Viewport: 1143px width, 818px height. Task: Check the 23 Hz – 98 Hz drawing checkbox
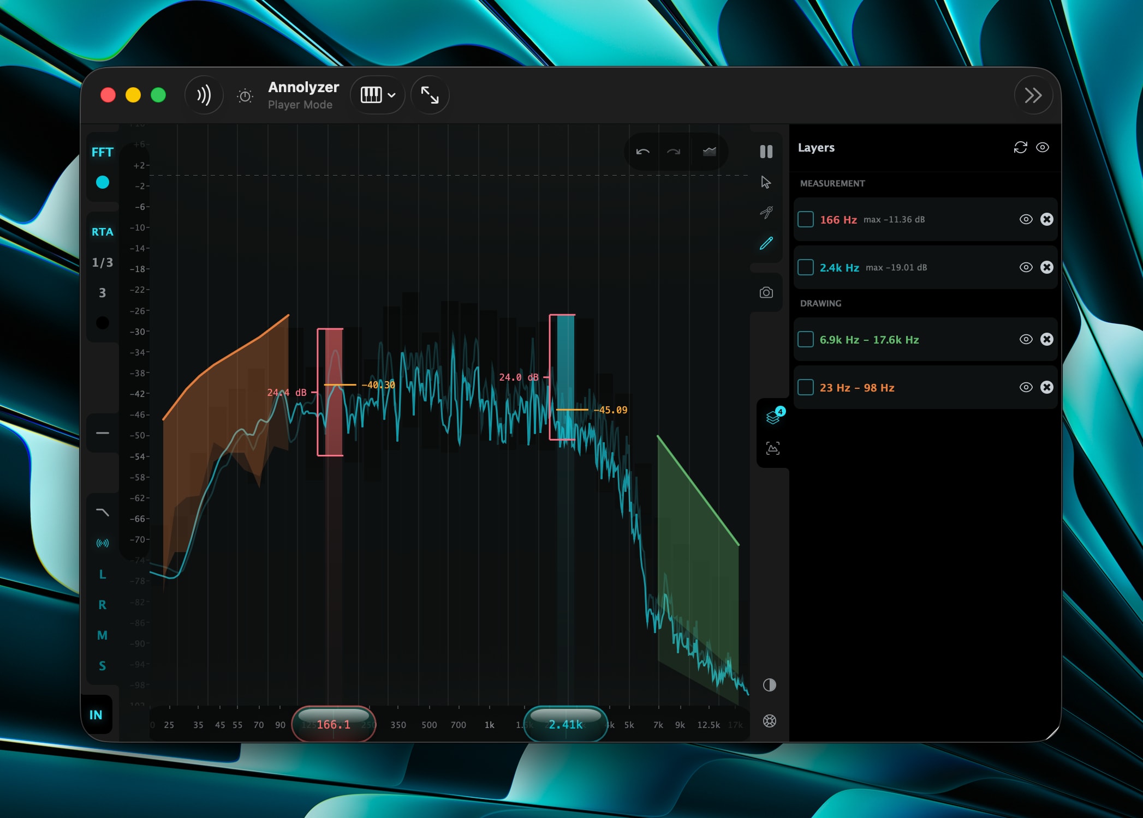click(806, 387)
